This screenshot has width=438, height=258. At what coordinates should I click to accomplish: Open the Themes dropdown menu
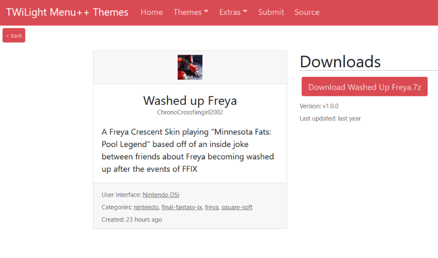(191, 12)
